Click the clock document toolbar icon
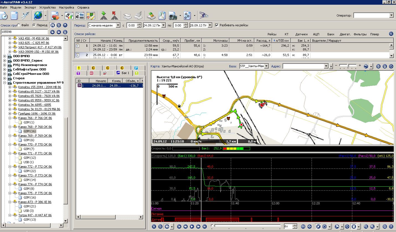Image resolution: width=396 pixels, height=232 pixels. tap(4, 16)
